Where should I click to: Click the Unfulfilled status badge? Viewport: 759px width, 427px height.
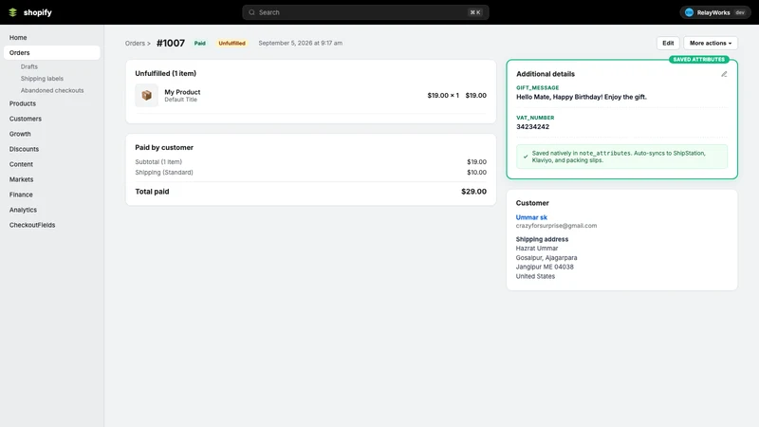[x=231, y=43]
